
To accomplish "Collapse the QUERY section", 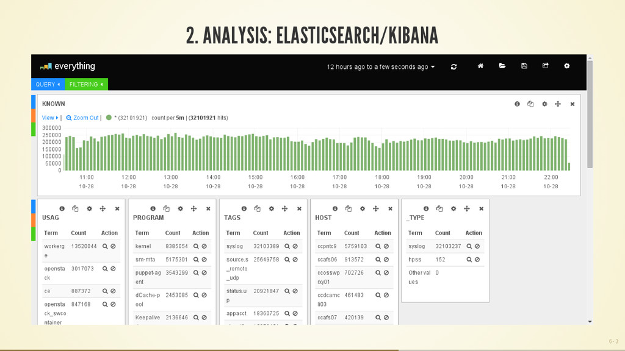I will (48, 84).
